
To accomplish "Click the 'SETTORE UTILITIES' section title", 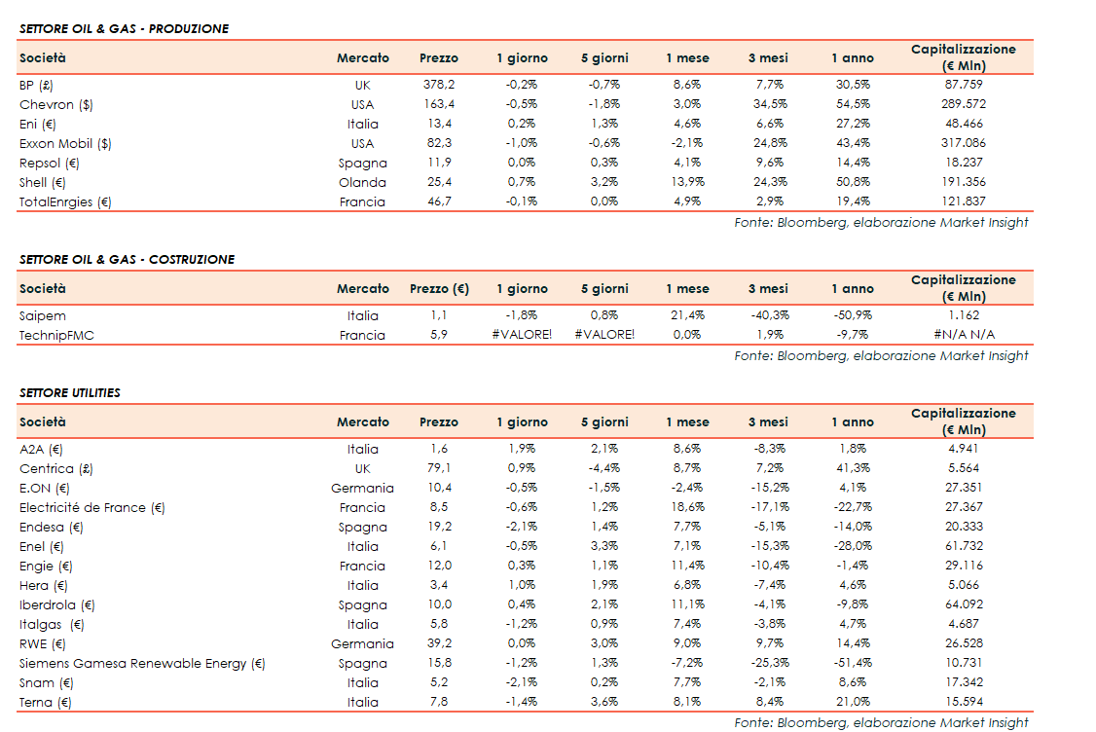I will tap(70, 393).
